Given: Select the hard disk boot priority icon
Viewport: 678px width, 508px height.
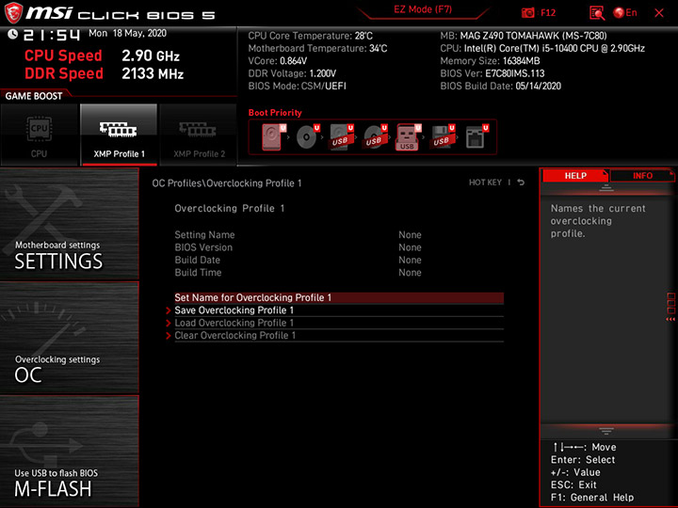Looking at the screenshot, I should [274, 137].
